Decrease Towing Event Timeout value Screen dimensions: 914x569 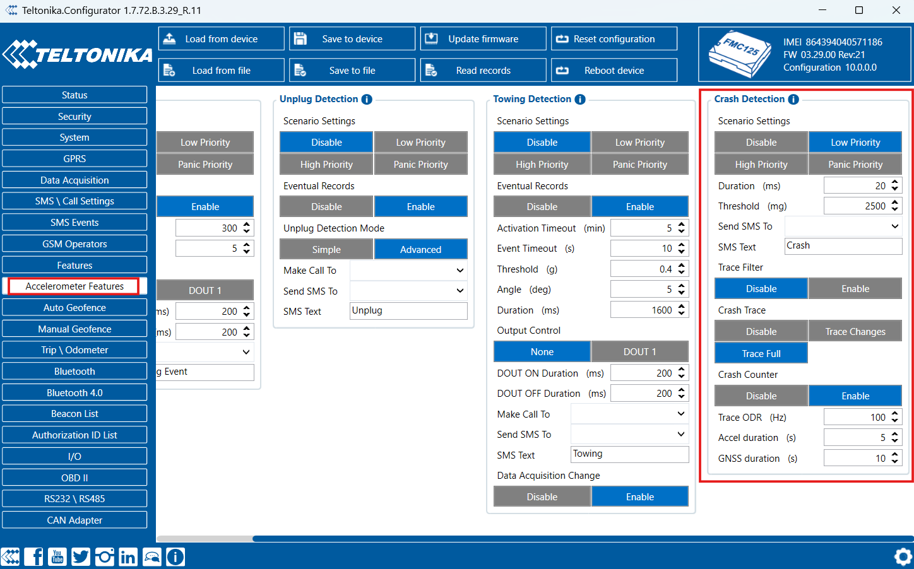pos(681,252)
